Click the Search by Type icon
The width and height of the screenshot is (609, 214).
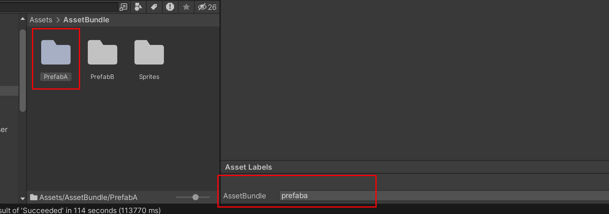pos(139,7)
